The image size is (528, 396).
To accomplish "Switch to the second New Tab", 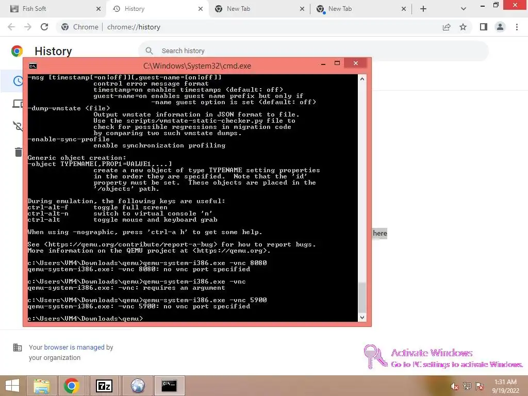I will click(360, 9).
